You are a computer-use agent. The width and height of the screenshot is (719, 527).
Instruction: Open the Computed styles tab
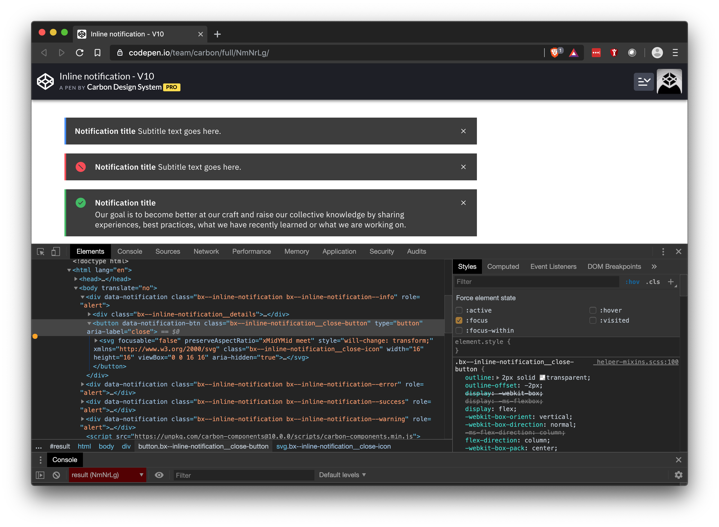pyautogui.click(x=503, y=267)
